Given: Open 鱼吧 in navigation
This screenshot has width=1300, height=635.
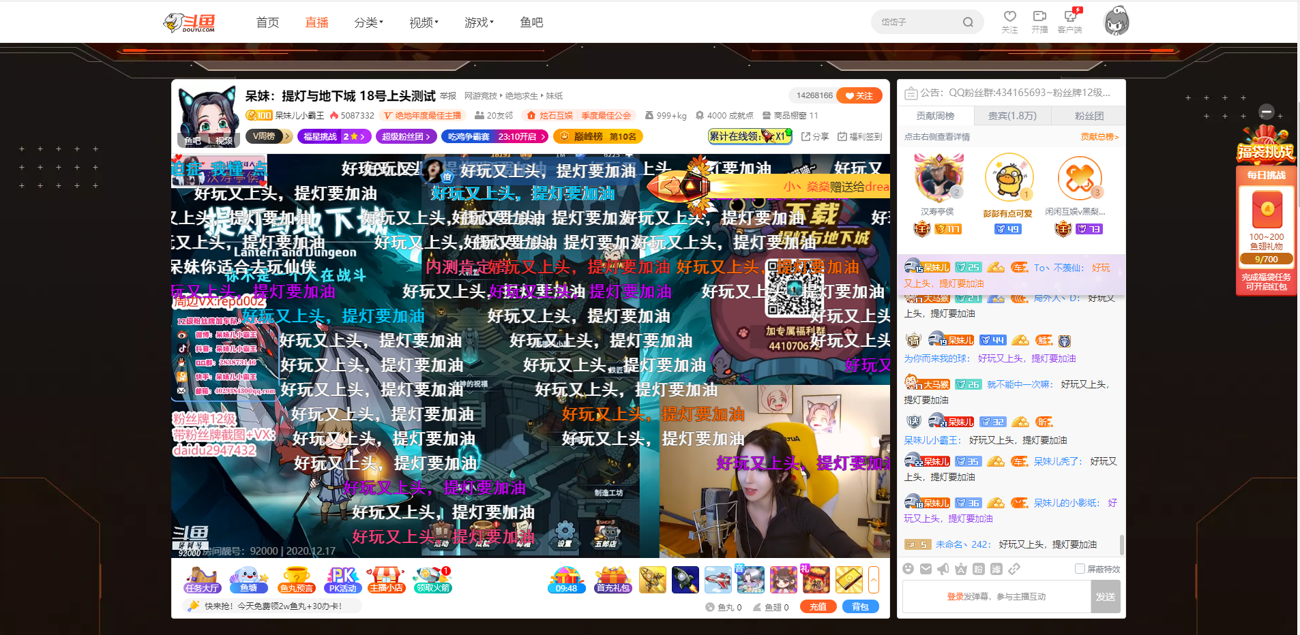Looking at the screenshot, I should pos(531,22).
